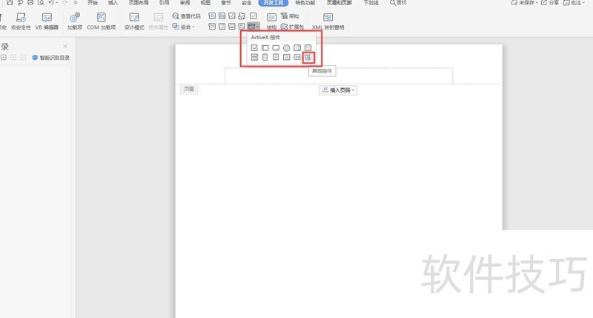Image resolution: width=593 pixels, height=318 pixels.
Task: Open the 批注 comments dropdown
Action: pyautogui.click(x=574, y=3)
